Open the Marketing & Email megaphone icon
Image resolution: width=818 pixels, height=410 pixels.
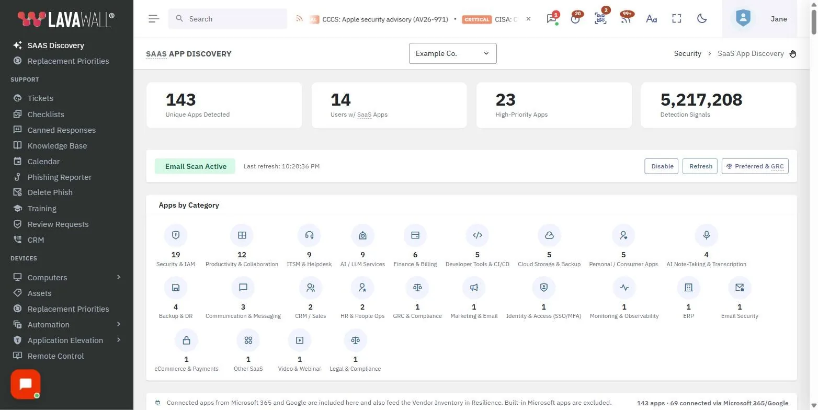click(x=474, y=287)
